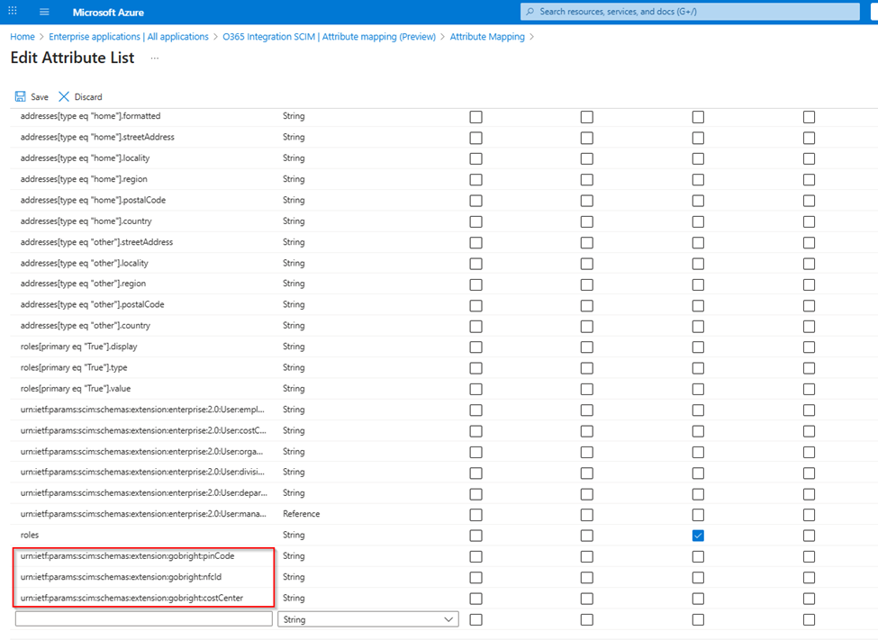Select the gobright:pinCode attribute name cell

tap(127, 556)
